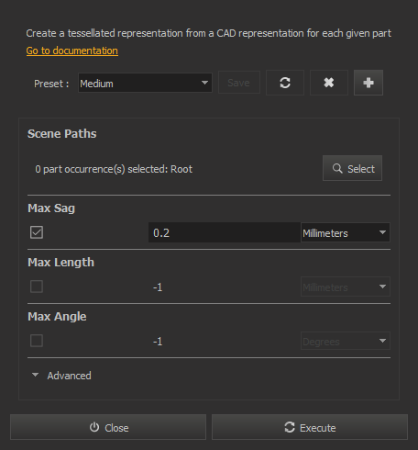Click the power icon on the Close button
The height and width of the screenshot is (450, 418).
(x=94, y=427)
